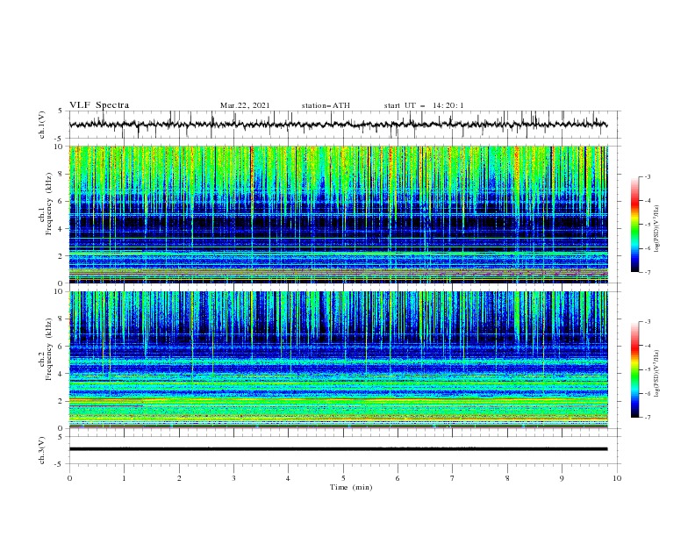Screen dimensions: 695x537
Task: Click the "-3" tick on the upper colorbar
Action: (x=648, y=176)
